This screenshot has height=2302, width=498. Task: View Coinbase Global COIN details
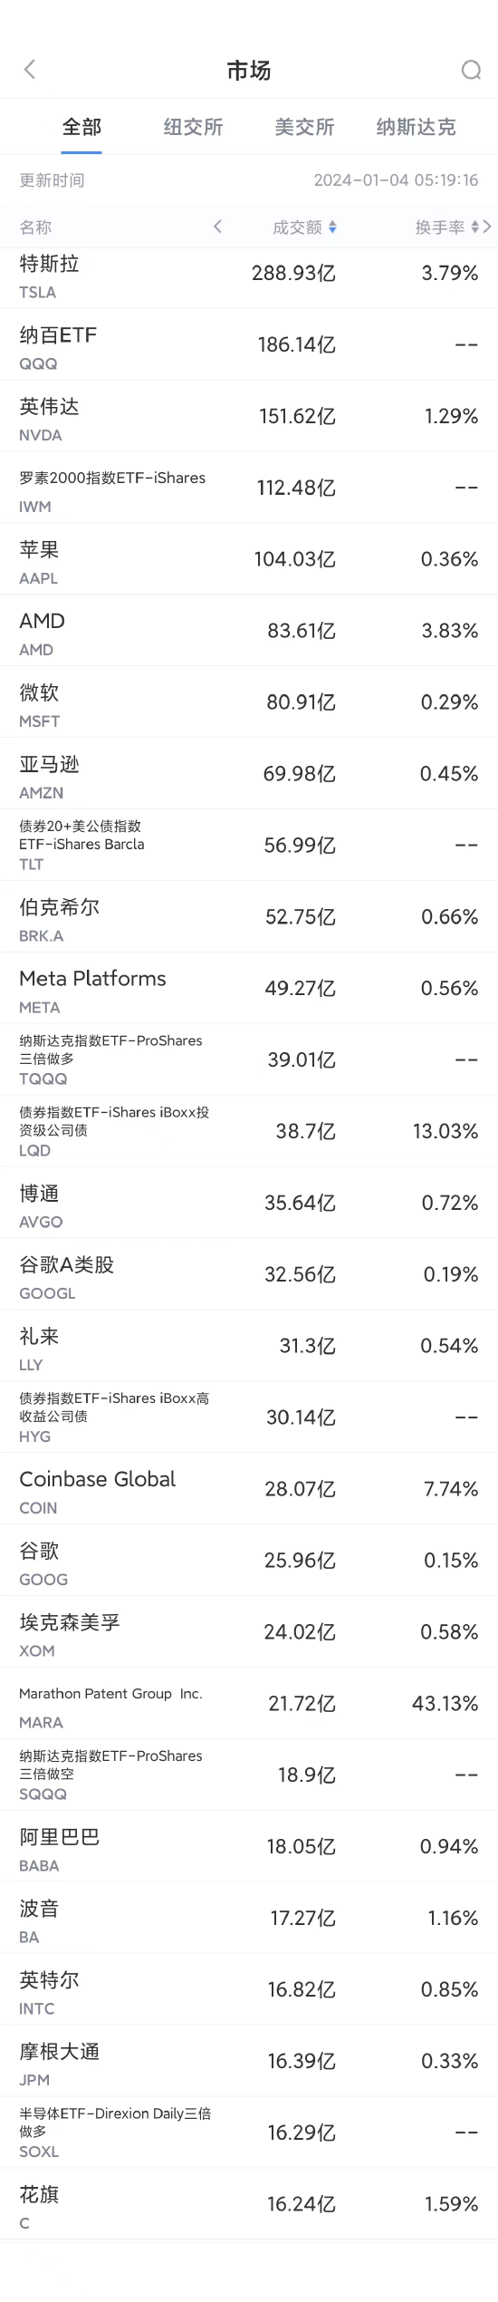(249, 1489)
